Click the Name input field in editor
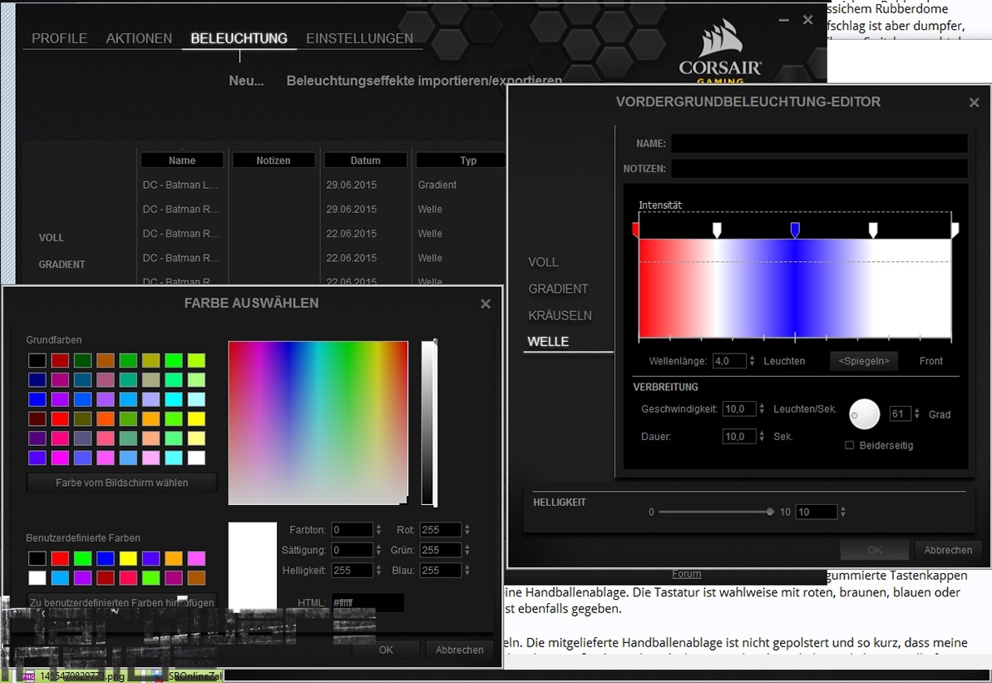The height and width of the screenshot is (683, 992). [x=819, y=143]
